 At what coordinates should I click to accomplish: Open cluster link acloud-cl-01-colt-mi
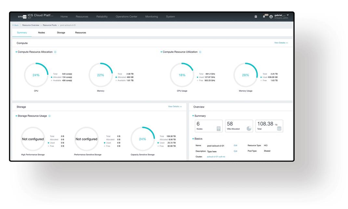click(216, 157)
